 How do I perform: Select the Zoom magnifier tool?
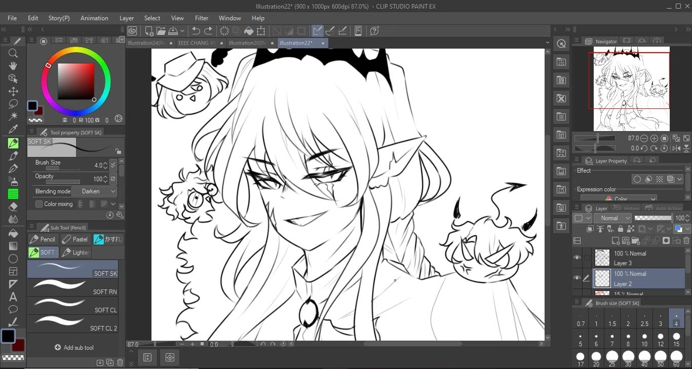coord(14,53)
